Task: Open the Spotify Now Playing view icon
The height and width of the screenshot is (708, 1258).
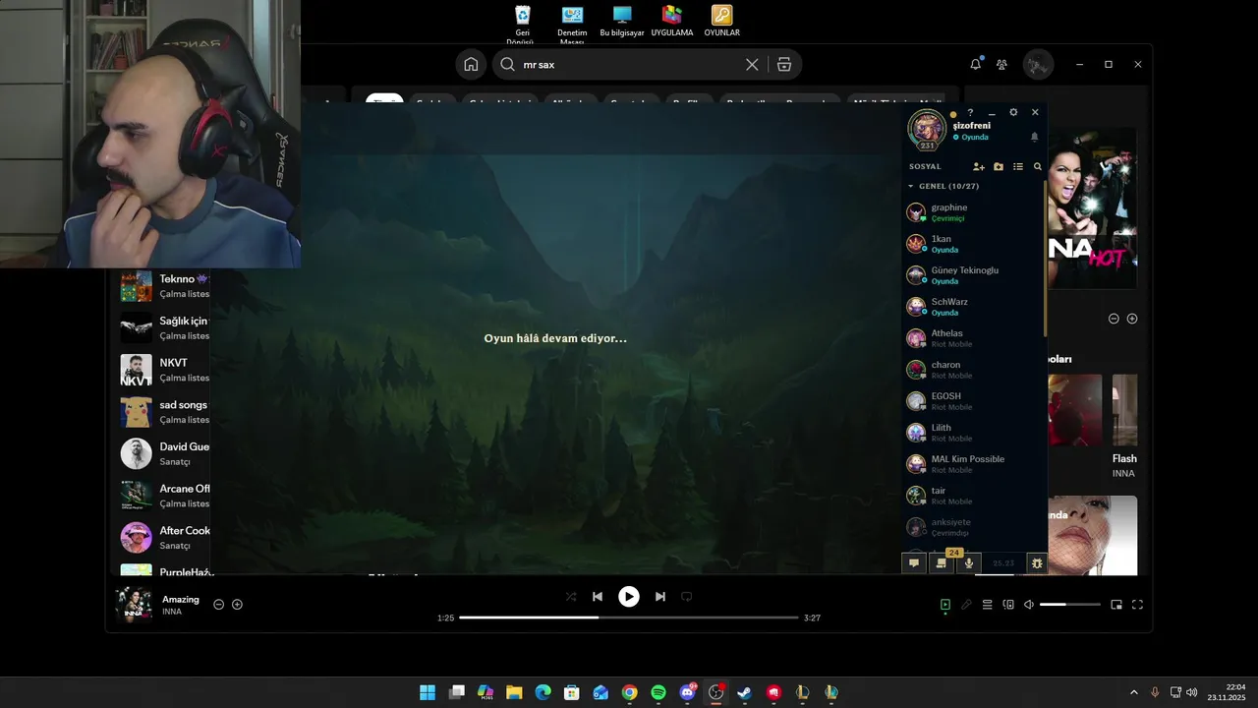Action: (945, 605)
